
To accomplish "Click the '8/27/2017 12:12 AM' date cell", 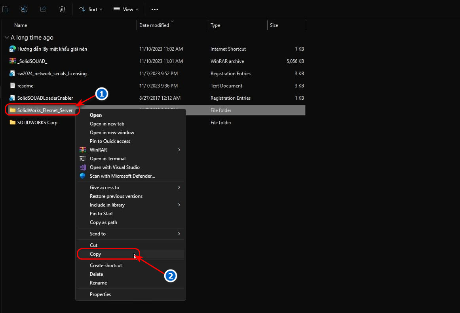I will click(160, 98).
